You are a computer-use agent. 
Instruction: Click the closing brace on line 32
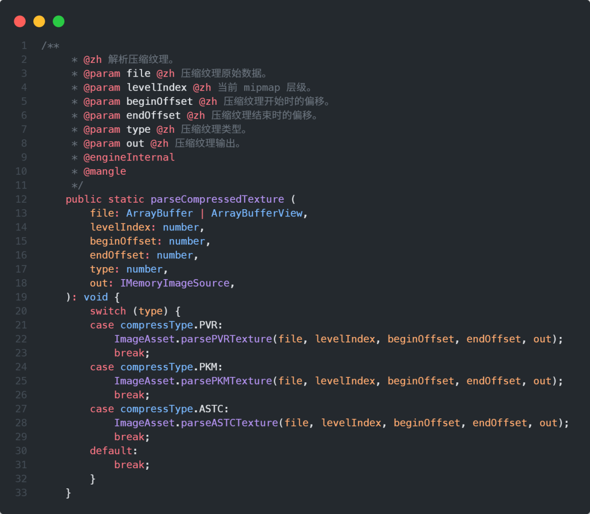point(92,478)
